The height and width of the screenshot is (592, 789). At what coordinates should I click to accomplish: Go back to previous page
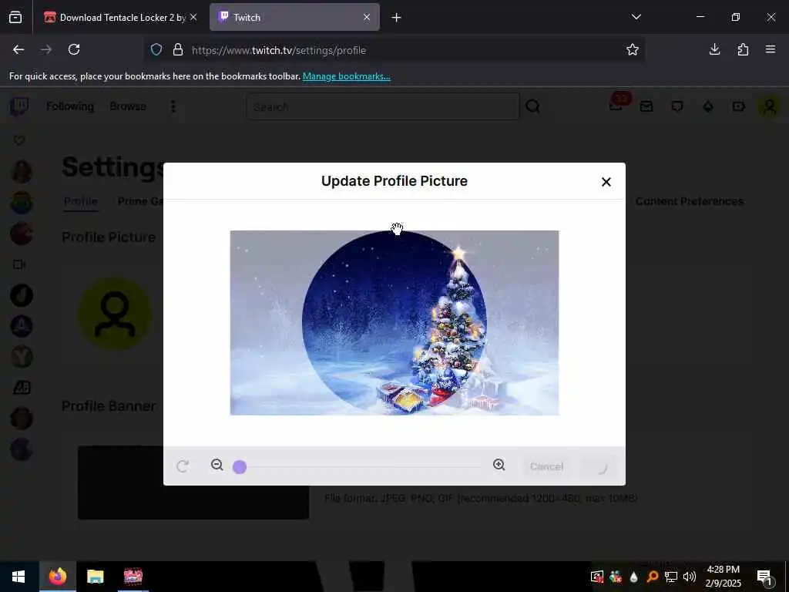coord(18,50)
